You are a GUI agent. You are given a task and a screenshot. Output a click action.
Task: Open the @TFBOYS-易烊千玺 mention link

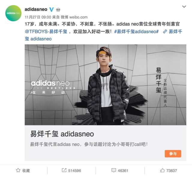pyautogui.click(x=46, y=32)
